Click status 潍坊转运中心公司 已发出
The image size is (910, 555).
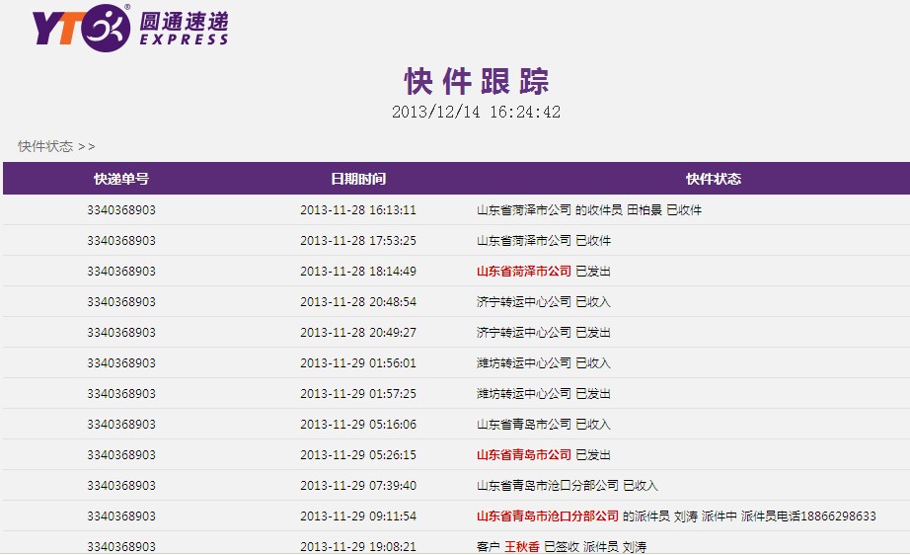(x=544, y=394)
